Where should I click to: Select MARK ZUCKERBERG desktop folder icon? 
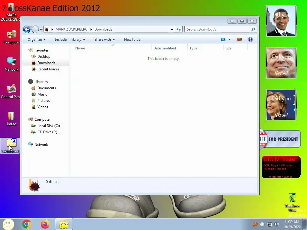[x=10, y=12]
